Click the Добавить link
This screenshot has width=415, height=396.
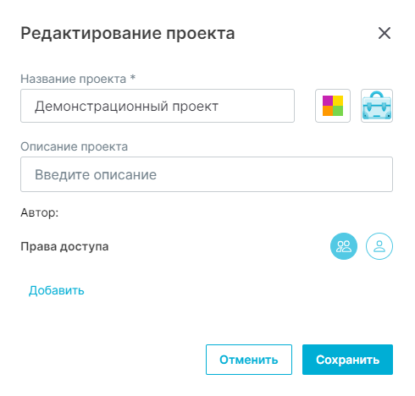point(57,290)
